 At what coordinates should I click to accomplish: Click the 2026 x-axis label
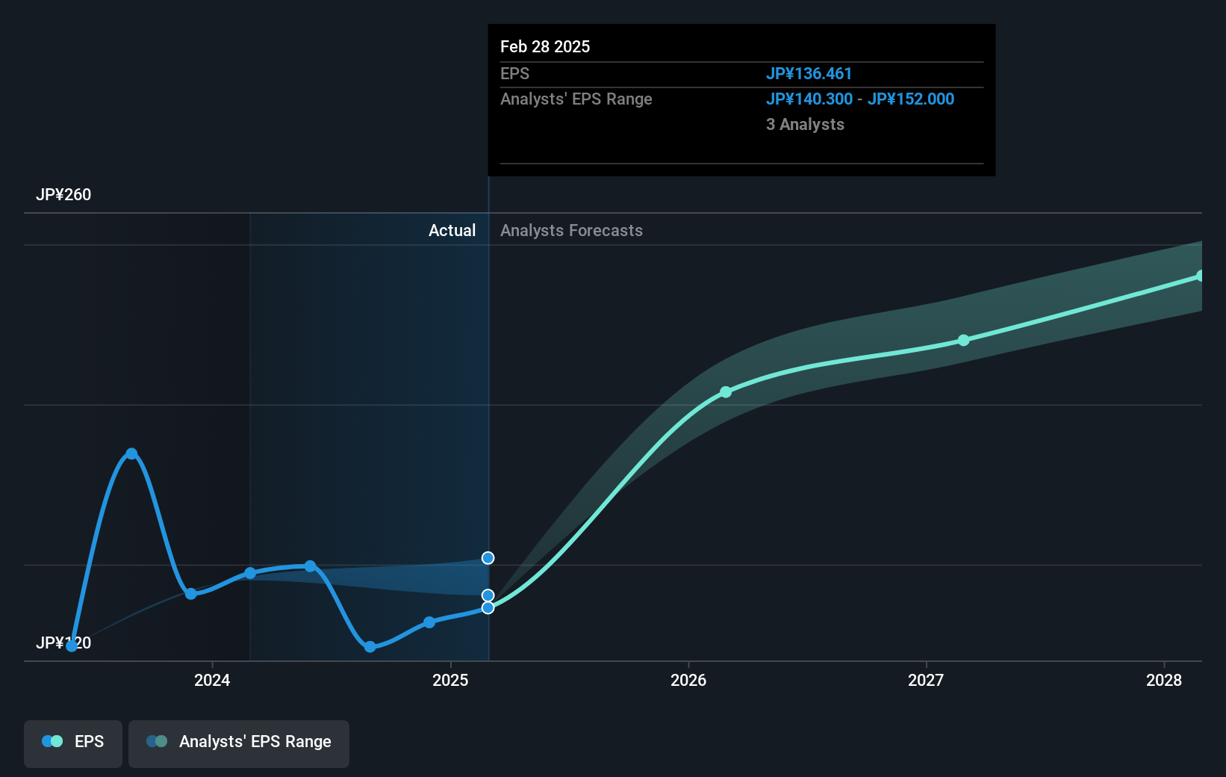[688, 680]
